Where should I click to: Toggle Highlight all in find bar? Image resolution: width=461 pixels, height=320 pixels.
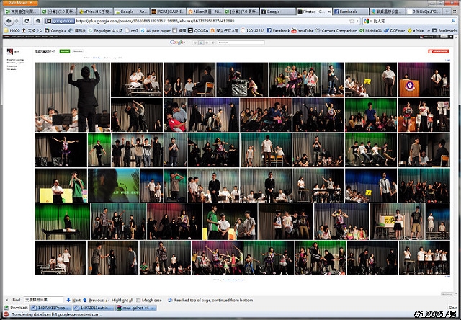click(119, 300)
